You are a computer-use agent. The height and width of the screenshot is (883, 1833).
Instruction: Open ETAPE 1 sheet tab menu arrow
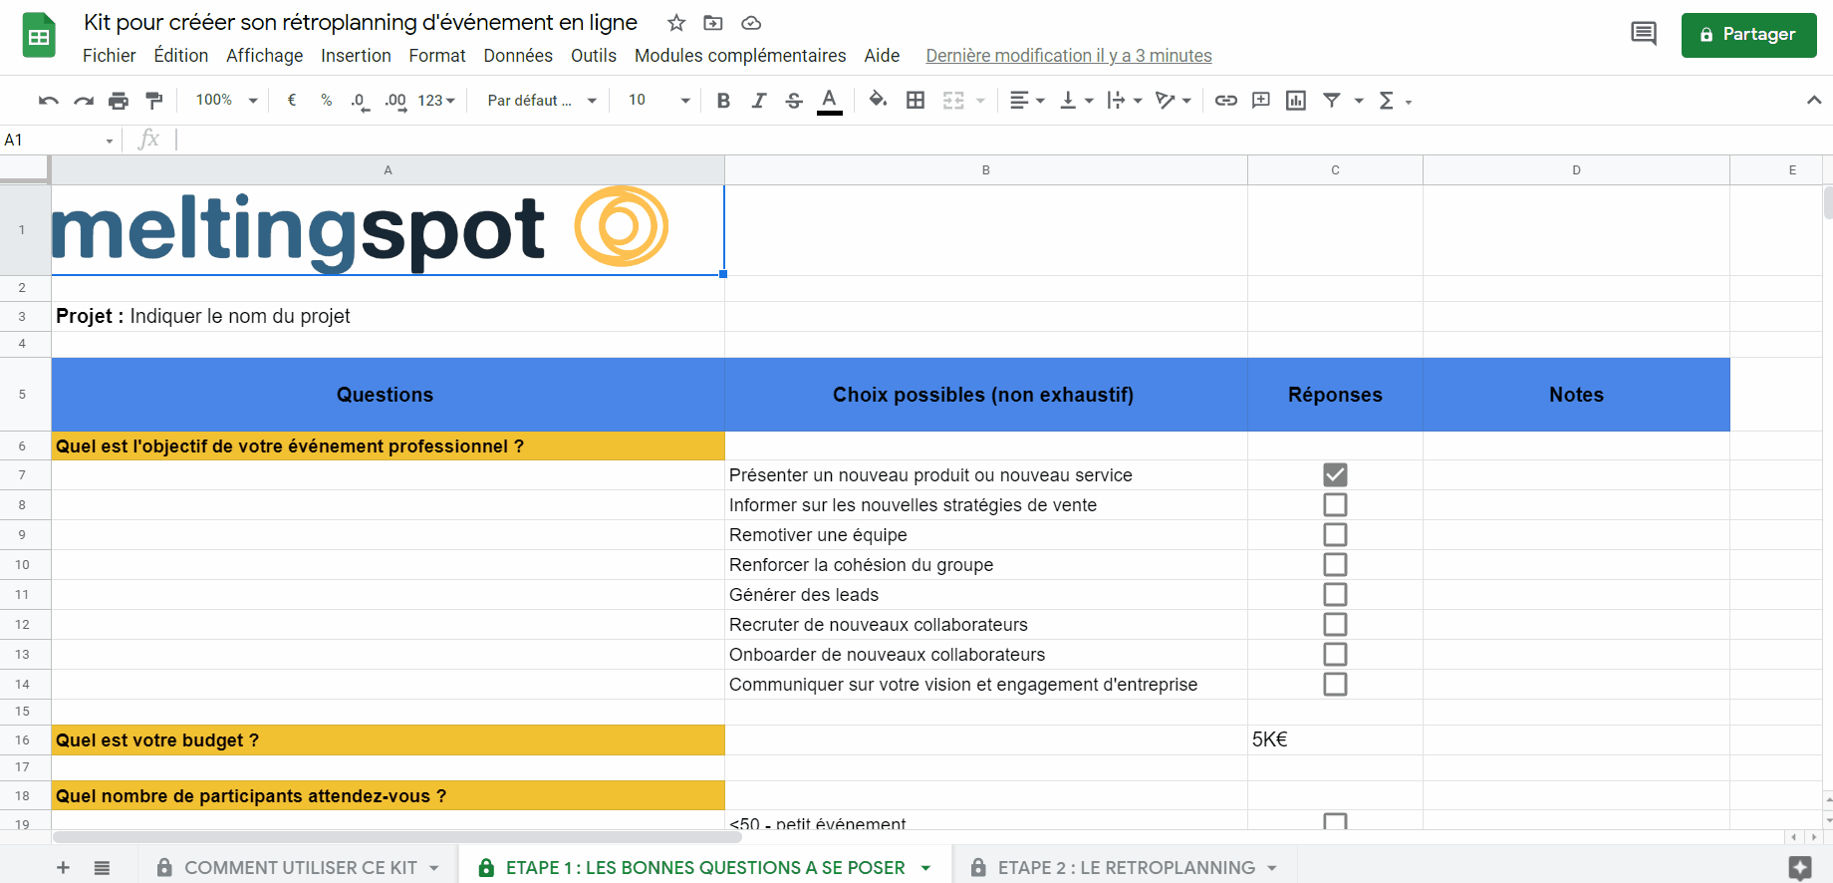[925, 868]
